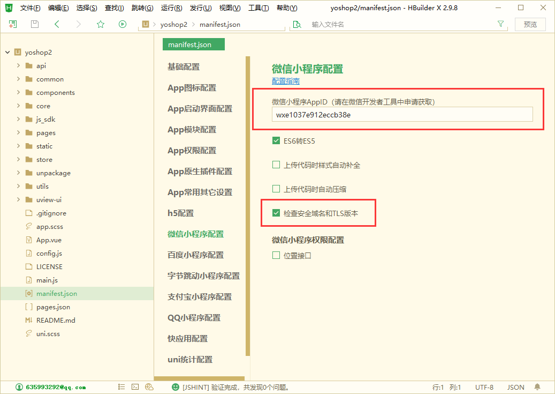Image resolution: width=555 pixels, height=394 pixels.
Task: Switch to 百度小程序配置 section
Action: click(196, 255)
